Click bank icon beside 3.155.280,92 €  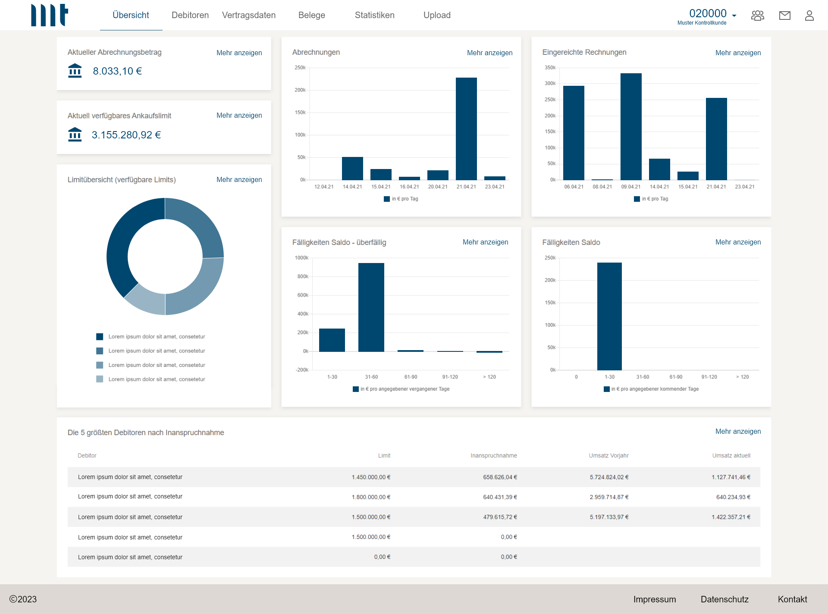pyautogui.click(x=75, y=134)
